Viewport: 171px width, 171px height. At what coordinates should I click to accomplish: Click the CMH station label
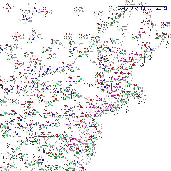click(9, 136)
